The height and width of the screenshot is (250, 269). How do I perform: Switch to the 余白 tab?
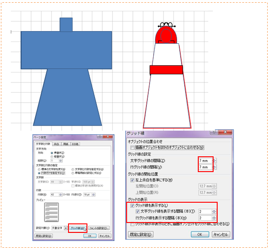click(56, 144)
